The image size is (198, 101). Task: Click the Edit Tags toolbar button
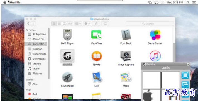tap(105, 24)
